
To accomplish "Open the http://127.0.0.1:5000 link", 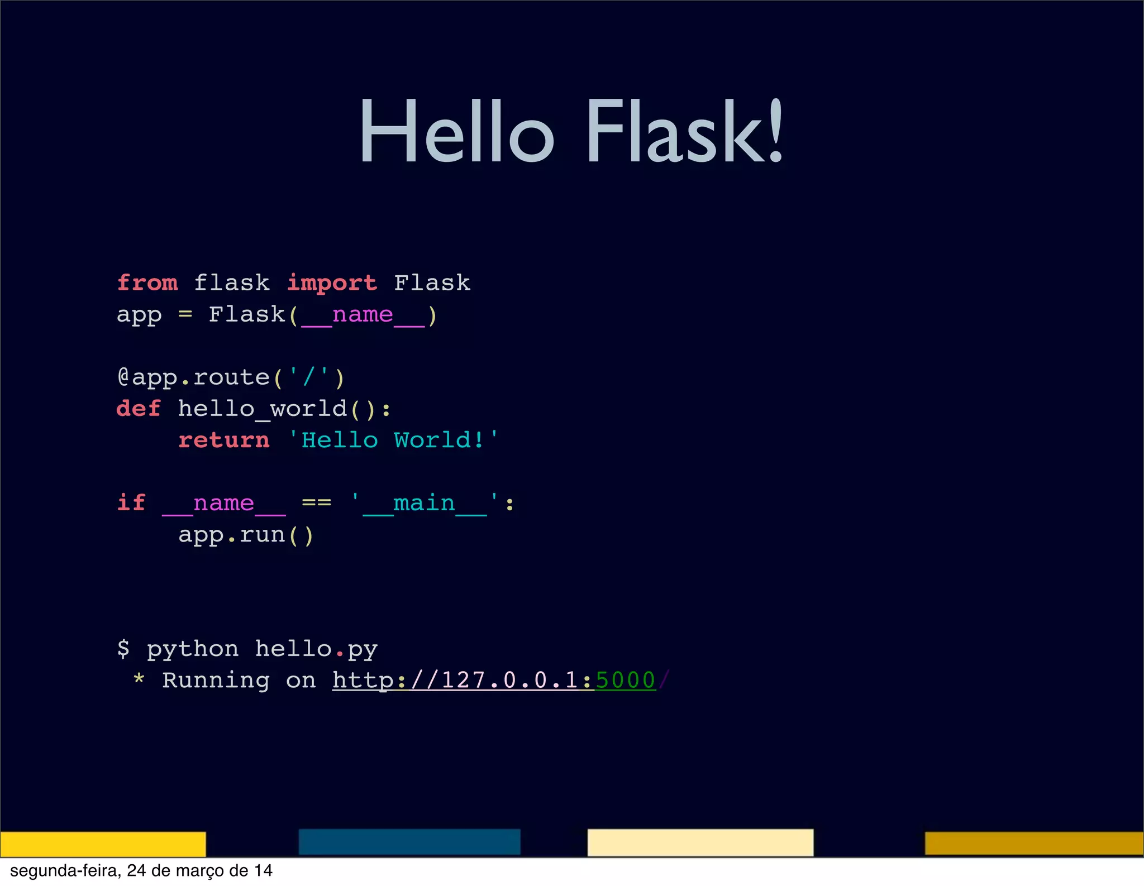I will pyautogui.click(x=494, y=680).
